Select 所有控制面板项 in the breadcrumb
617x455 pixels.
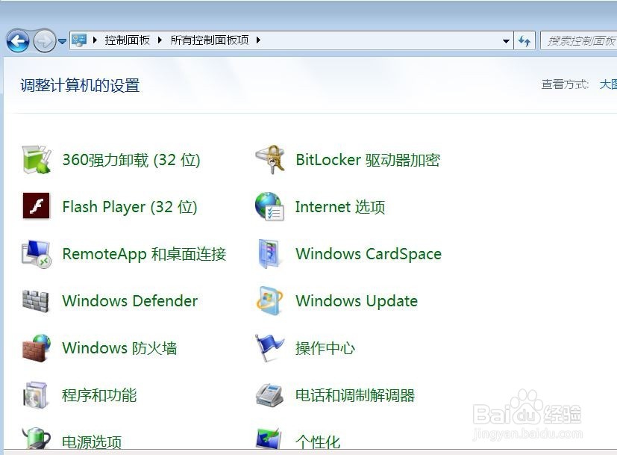(210, 40)
